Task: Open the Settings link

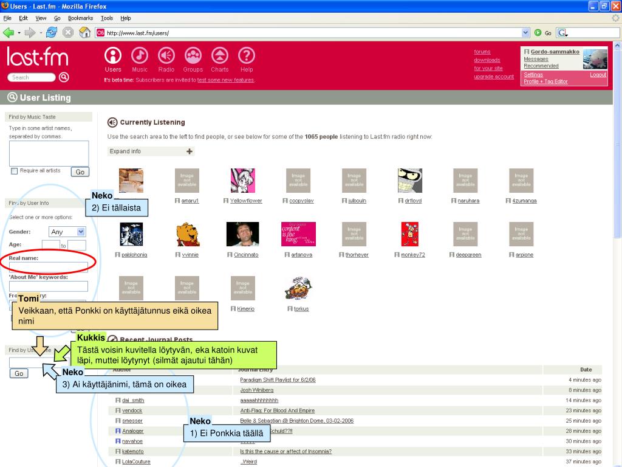Action: 533,75
